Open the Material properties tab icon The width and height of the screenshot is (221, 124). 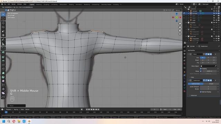point(184,91)
